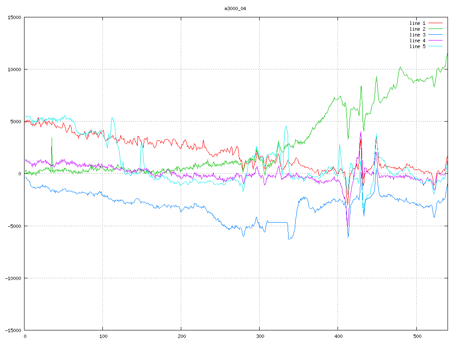The image size is (456, 342).
Task: Select the 5000 y-axis tick label
Action: coord(15,122)
